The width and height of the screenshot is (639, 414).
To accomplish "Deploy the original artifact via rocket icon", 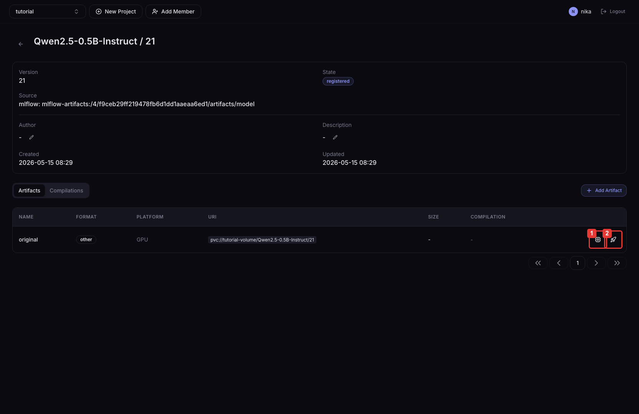I will tap(613, 240).
